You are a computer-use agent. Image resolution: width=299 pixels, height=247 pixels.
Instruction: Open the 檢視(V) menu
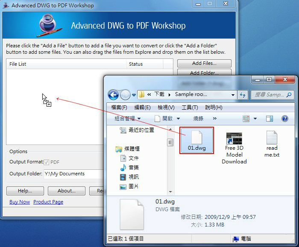[x=166, y=108]
